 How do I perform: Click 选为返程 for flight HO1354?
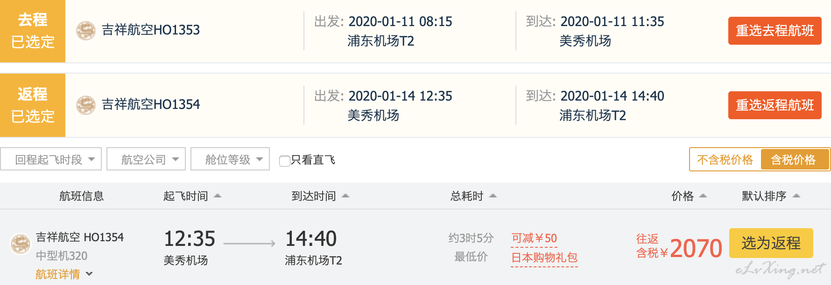771,243
